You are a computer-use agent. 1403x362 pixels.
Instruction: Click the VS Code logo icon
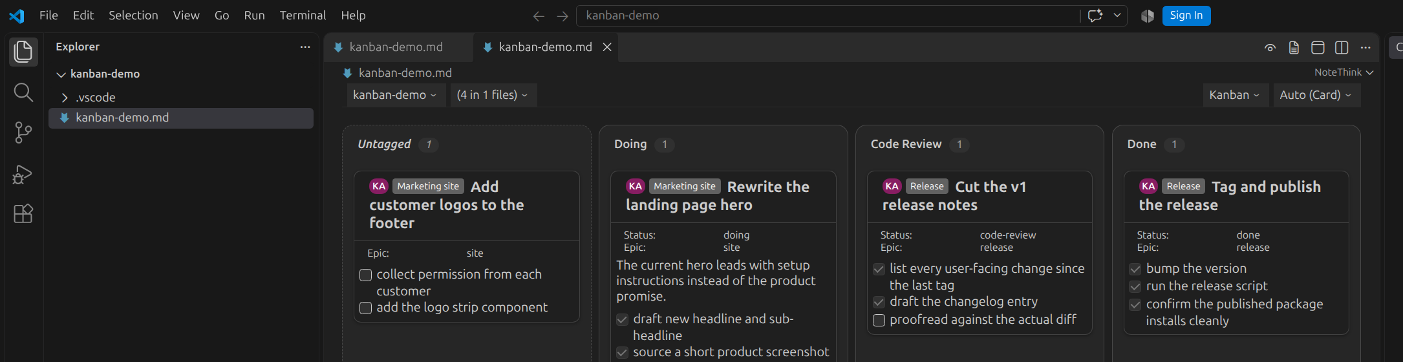[17, 16]
